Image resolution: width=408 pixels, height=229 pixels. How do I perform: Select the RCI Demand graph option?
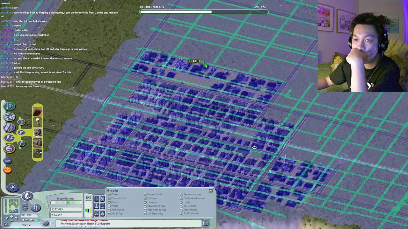click(x=181, y=206)
